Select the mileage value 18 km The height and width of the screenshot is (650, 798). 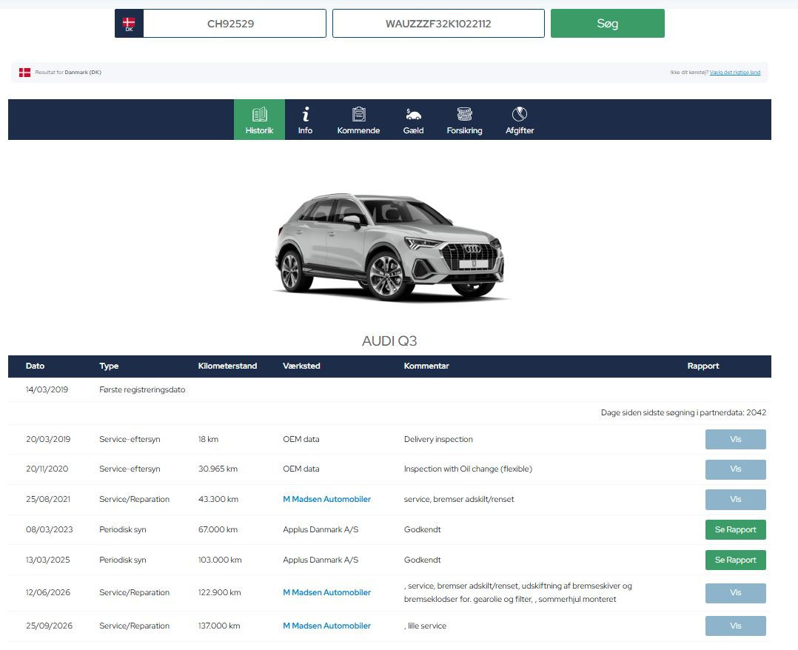pos(208,439)
